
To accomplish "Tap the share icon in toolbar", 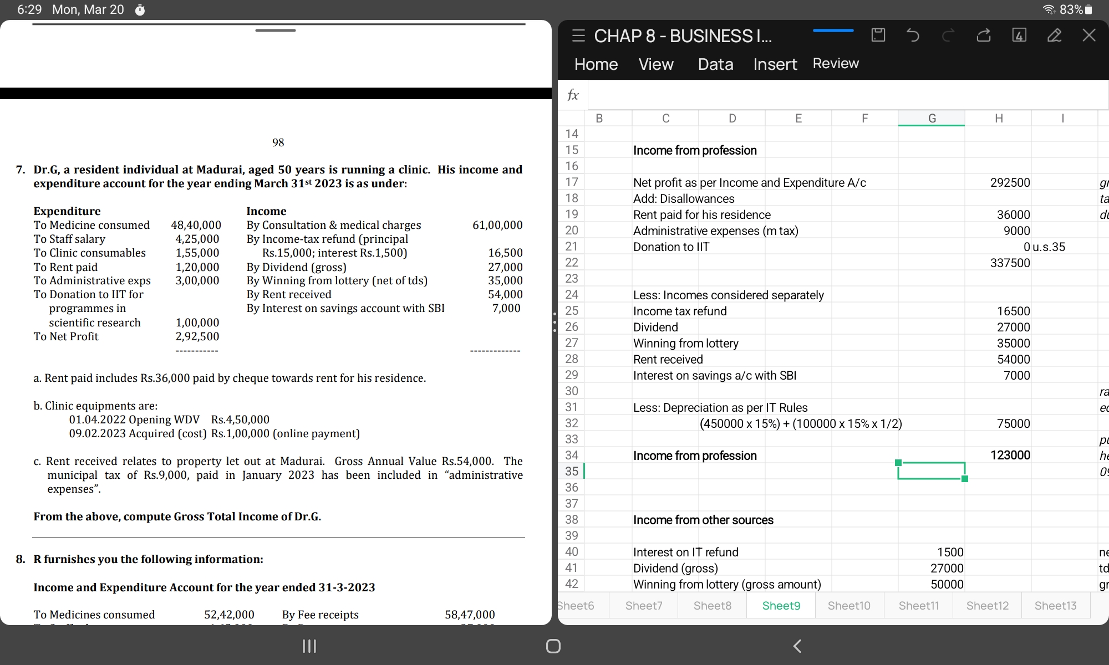I will [984, 35].
